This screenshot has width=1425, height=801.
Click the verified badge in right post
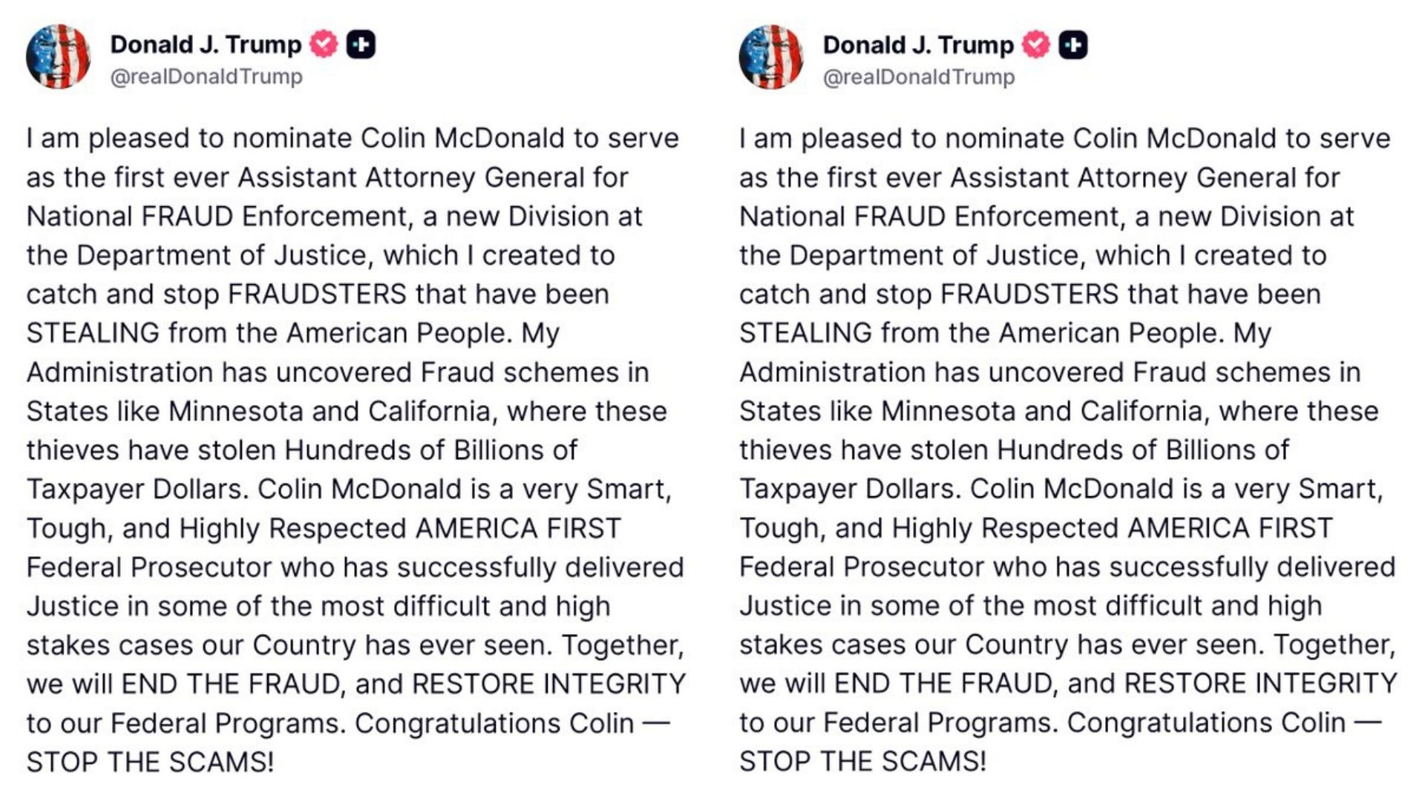point(1036,45)
